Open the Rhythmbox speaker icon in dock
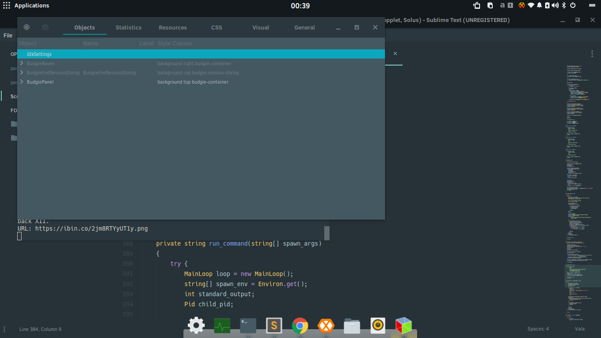The width and height of the screenshot is (601, 338). tap(378, 326)
